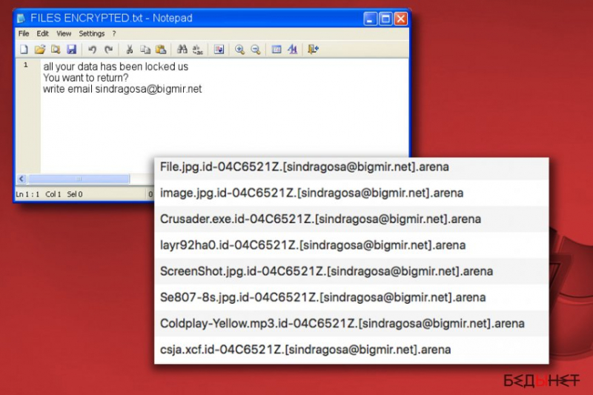Open the Edit menu
593x395 pixels.
(x=43, y=33)
